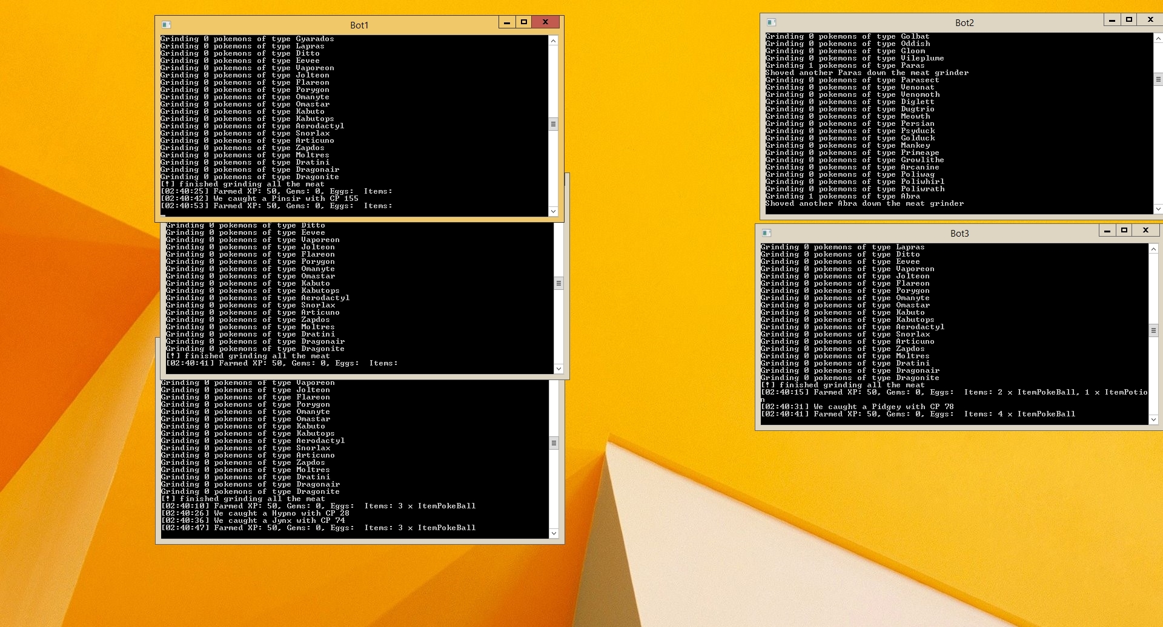
Task: Click scrollbar thumb in console showing Hypno catch
Action: click(554, 443)
